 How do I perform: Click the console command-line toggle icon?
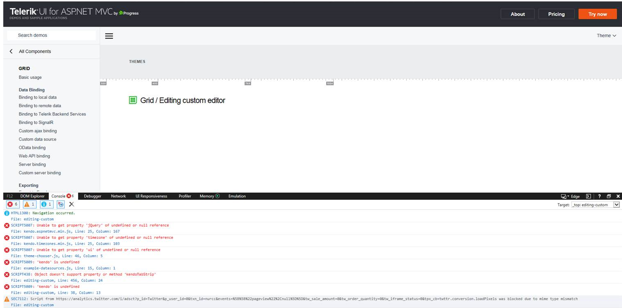point(588,197)
